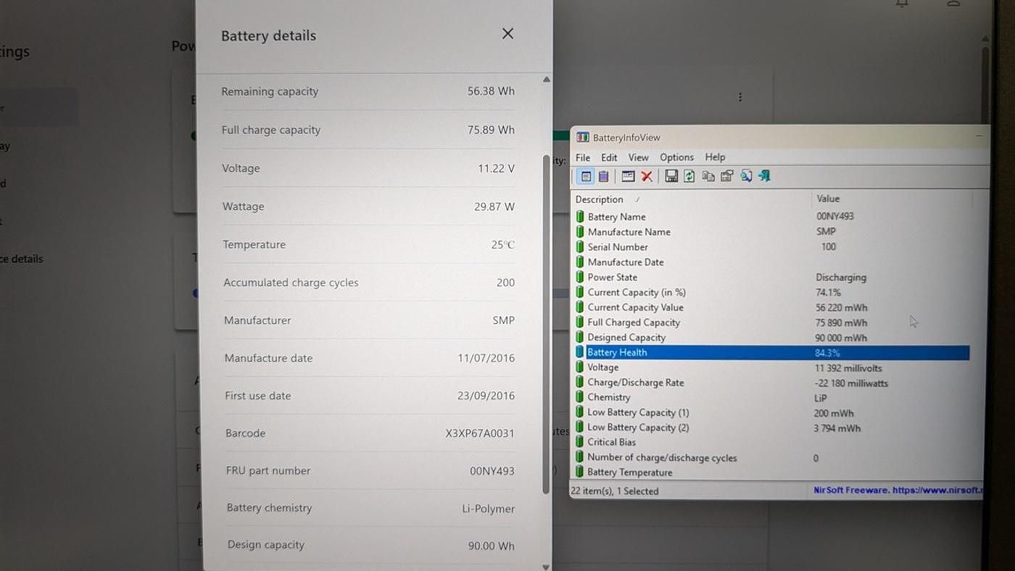Open the View menu in BatteryInfoView
1015x571 pixels.
[x=638, y=157]
